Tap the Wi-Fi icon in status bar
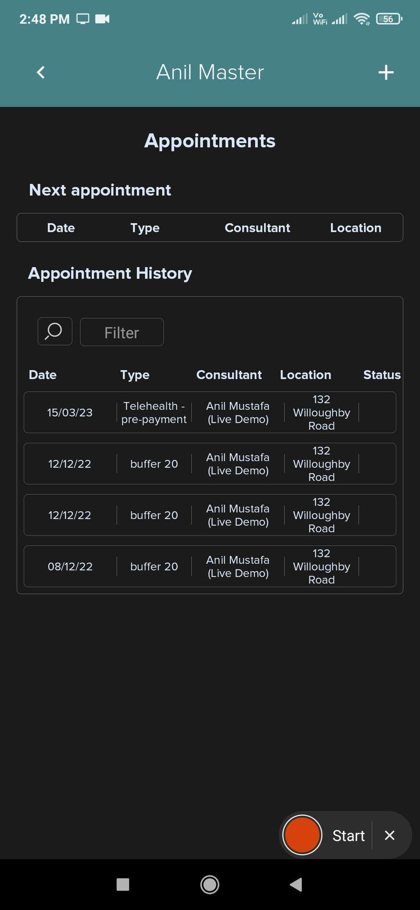 click(x=362, y=19)
